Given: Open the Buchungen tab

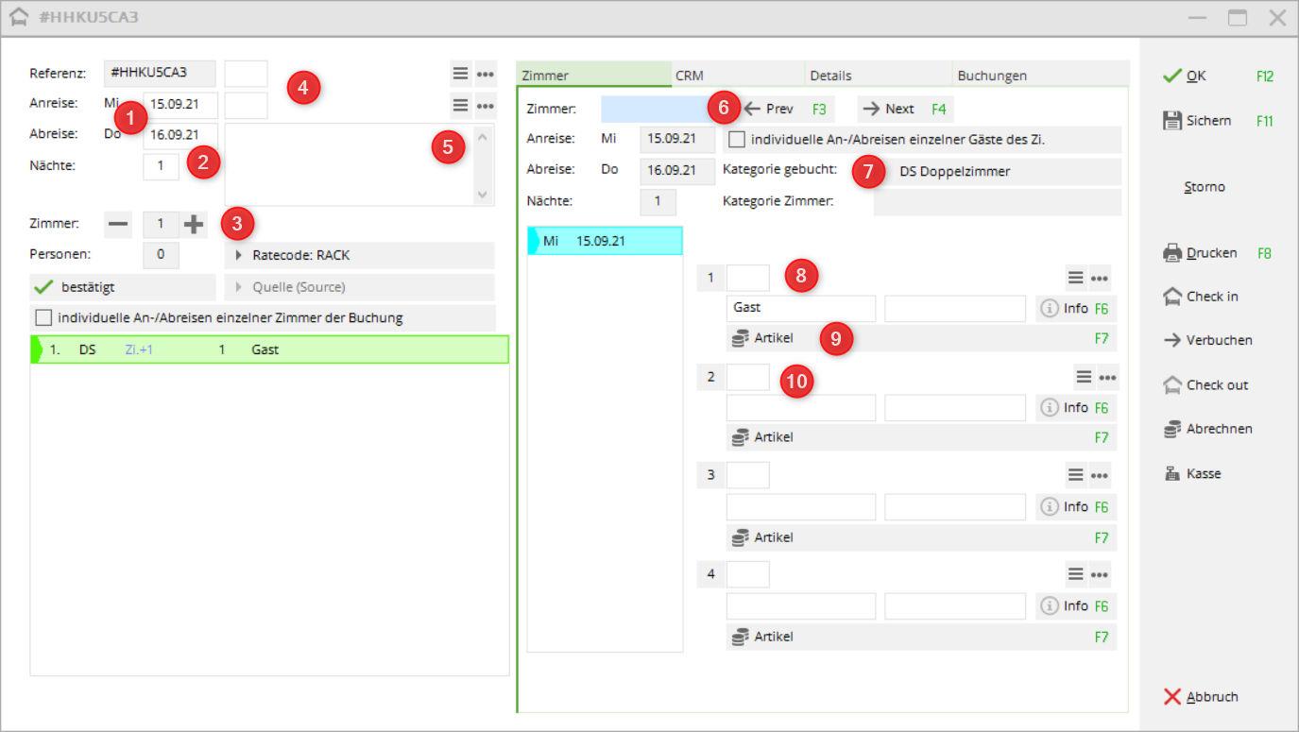Looking at the screenshot, I should 1039,76.
